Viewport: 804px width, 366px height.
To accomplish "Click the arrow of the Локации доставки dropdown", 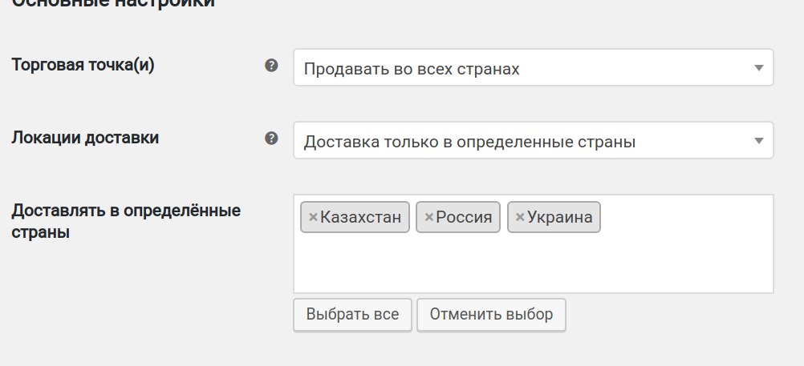I will coord(758,142).
